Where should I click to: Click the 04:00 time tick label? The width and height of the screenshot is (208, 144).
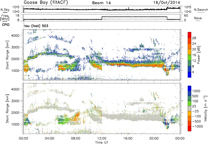pos(50,139)
